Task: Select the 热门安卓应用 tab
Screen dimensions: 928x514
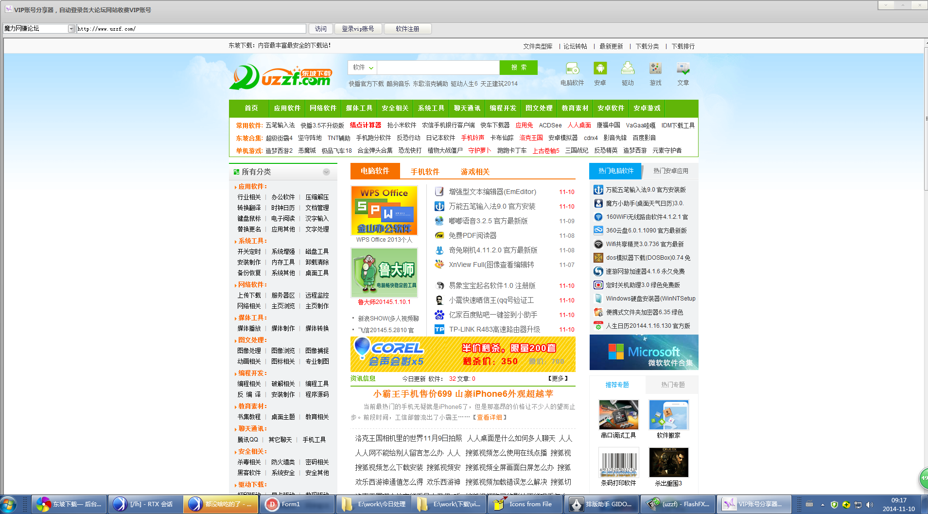Action: [x=671, y=171]
